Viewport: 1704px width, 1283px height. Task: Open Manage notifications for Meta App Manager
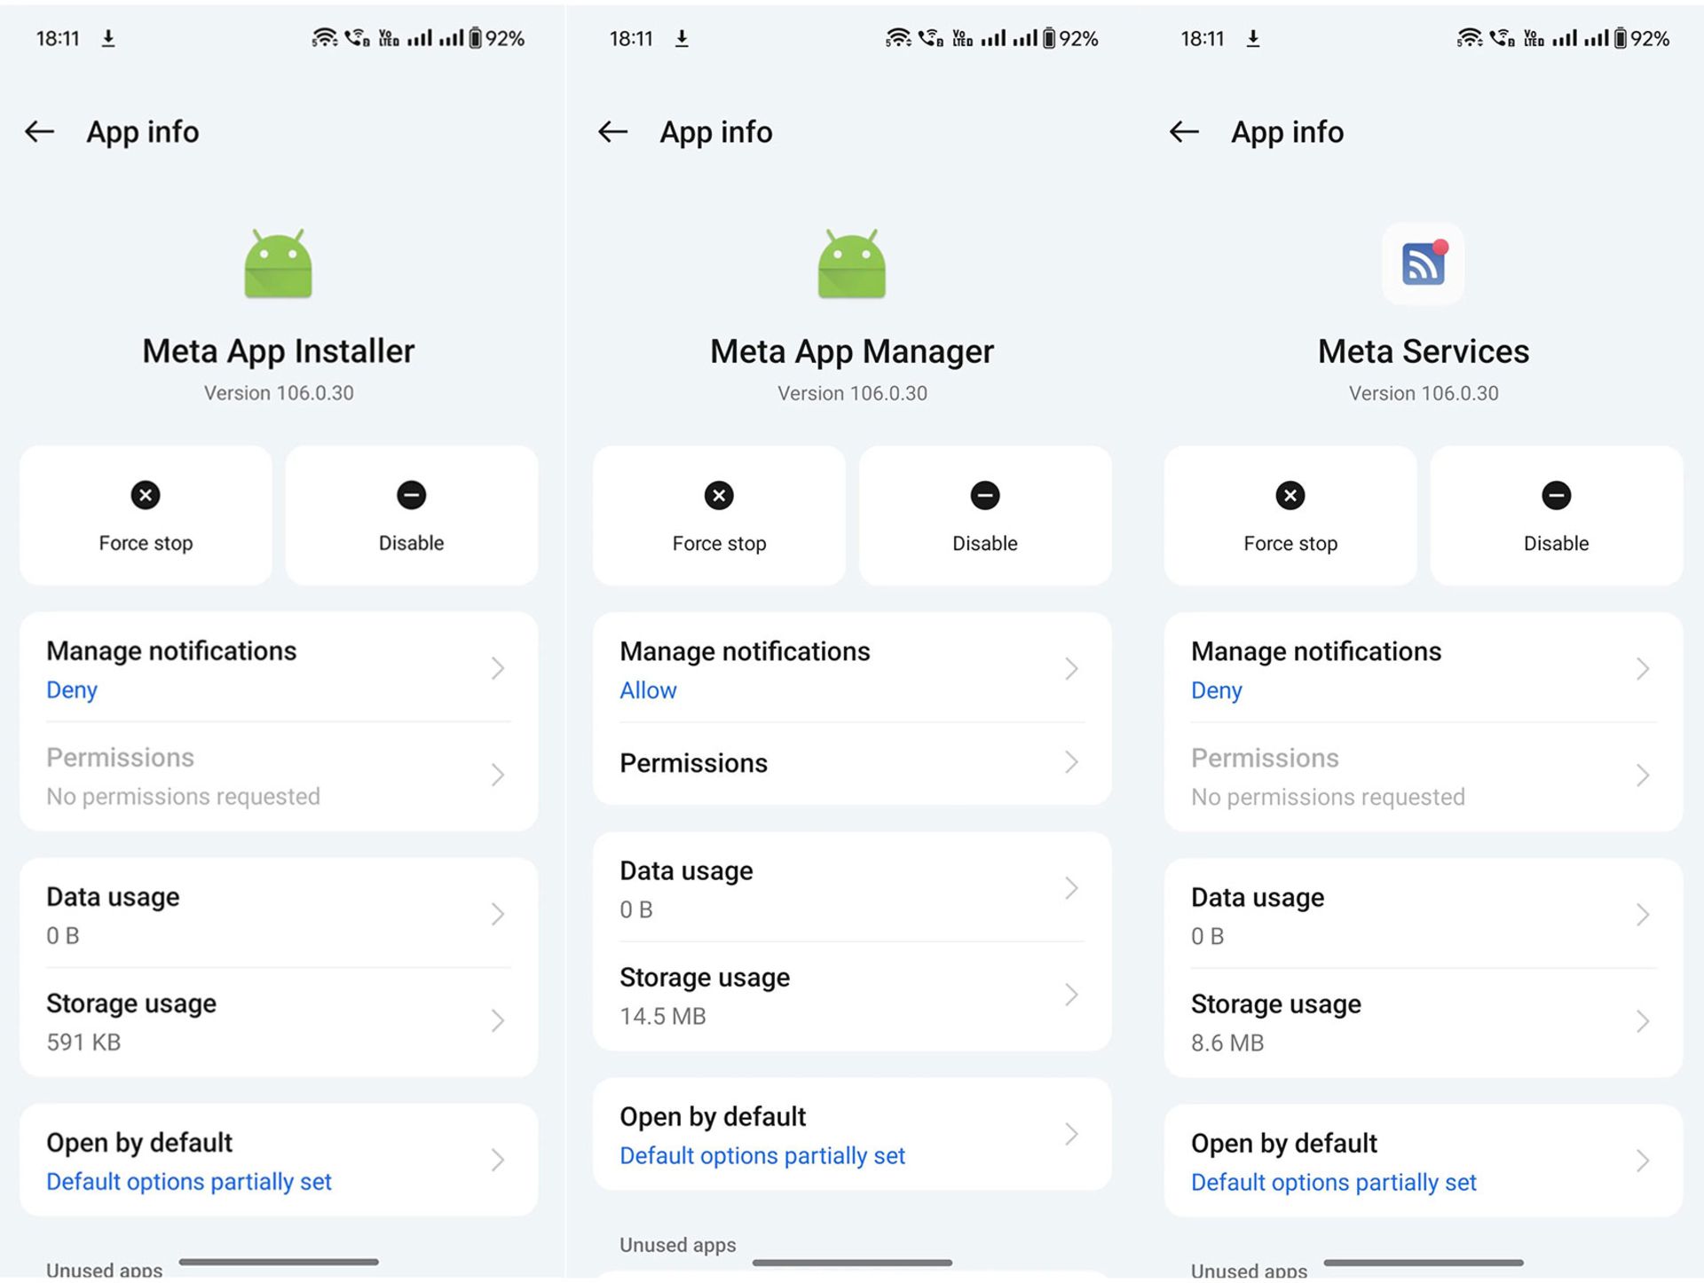(x=852, y=668)
